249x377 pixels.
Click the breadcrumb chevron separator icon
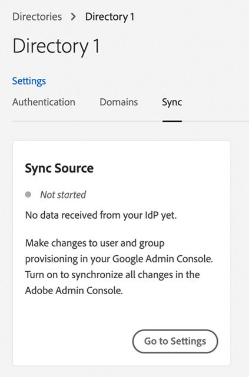tap(74, 17)
